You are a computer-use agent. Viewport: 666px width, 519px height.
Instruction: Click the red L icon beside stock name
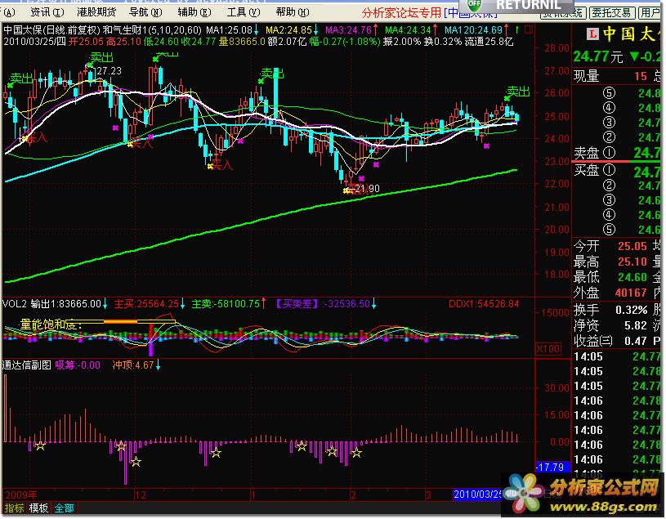(592, 34)
